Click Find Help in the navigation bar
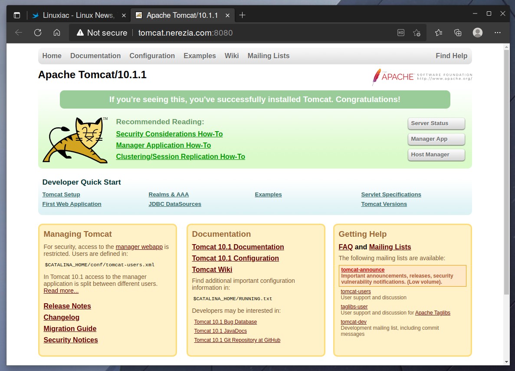Image resolution: width=515 pixels, height=371 pixels. [x=452, y=56]
